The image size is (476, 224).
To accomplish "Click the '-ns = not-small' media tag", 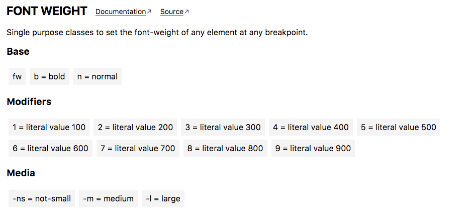I will 42,198.
